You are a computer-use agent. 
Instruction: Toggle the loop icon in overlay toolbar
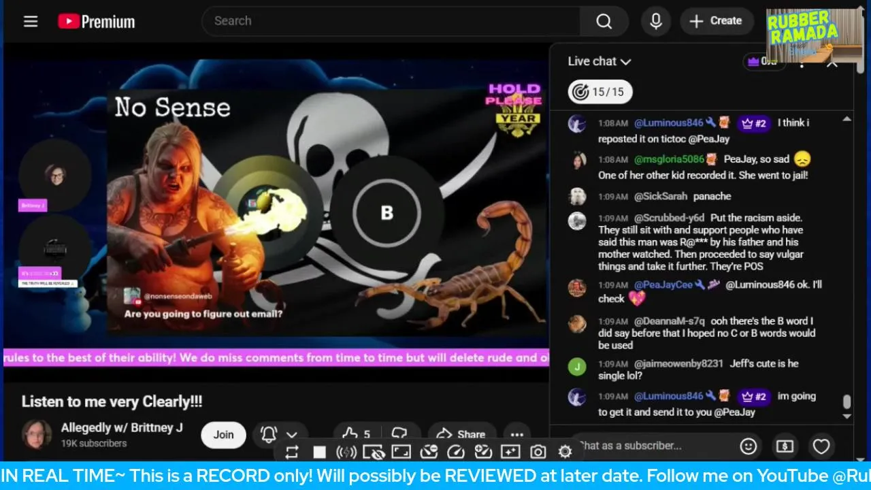click(x=292, y=452)
